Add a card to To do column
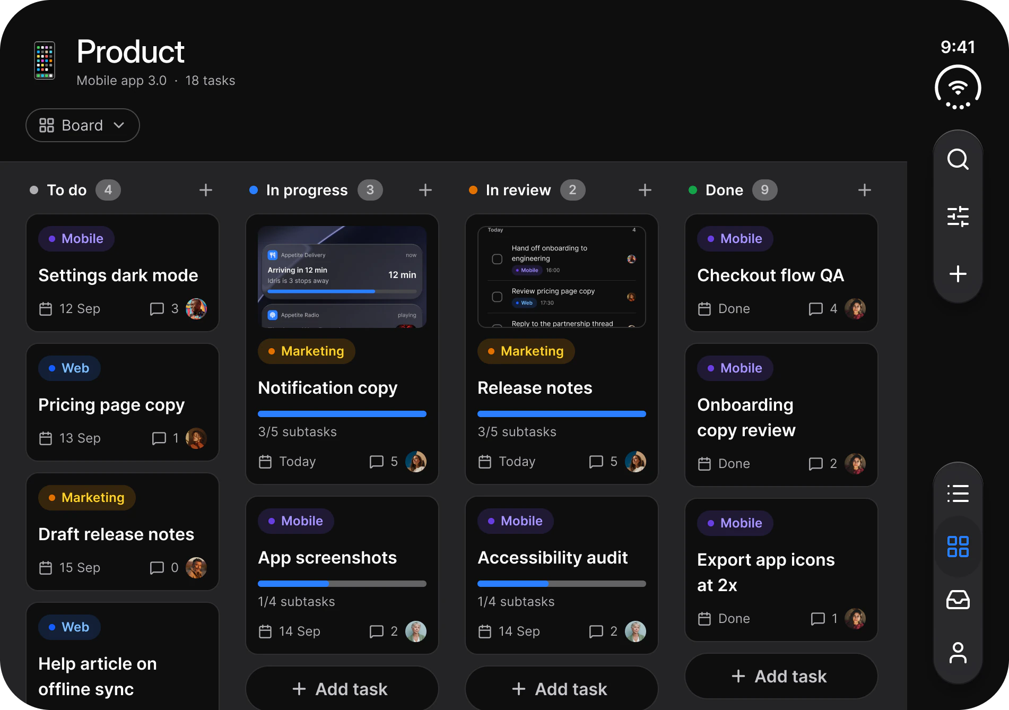This screenshot has width=1009, height=710. [x=206, y=190]
